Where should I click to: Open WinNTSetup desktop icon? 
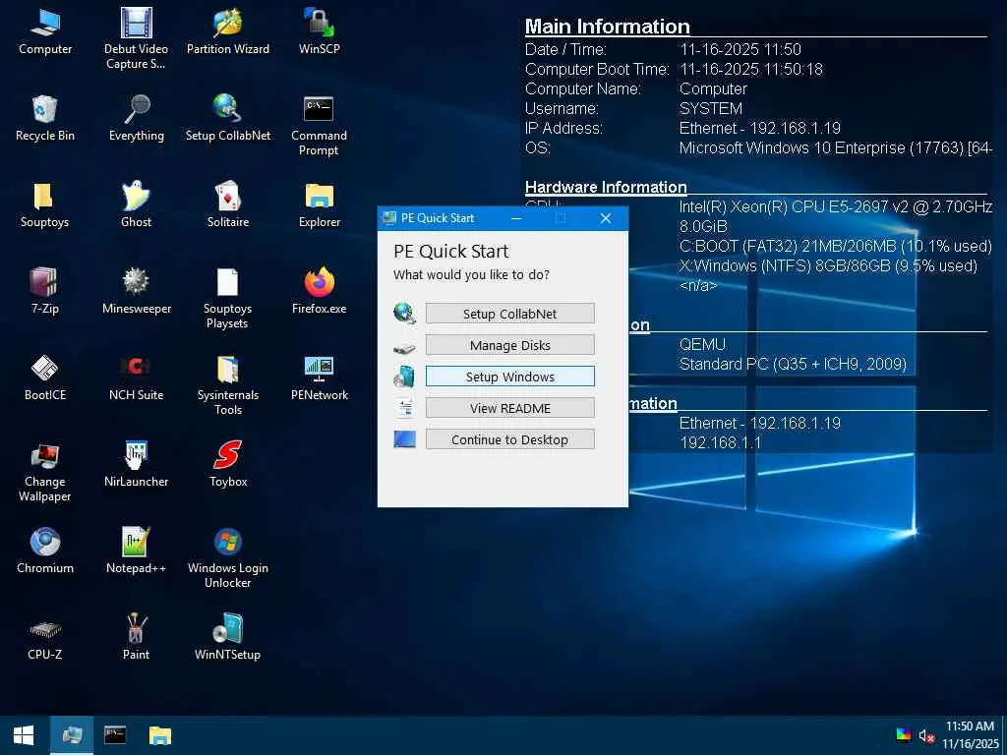(228, 637)
